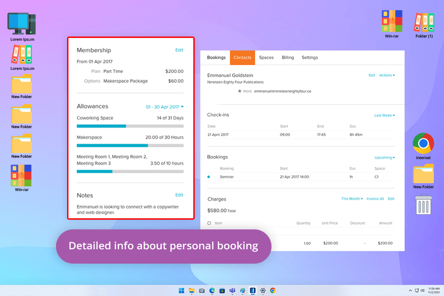Open the Billing tab

pos(288,57)
